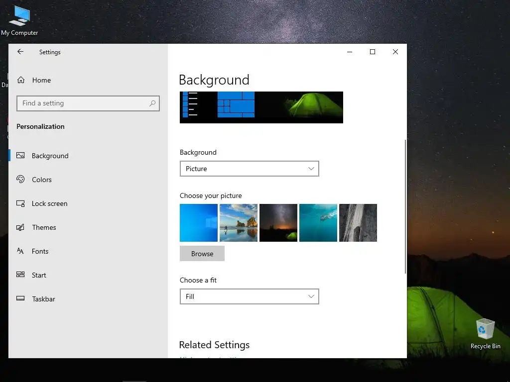This screenshot has height=382, width=510.
Task: Open the Home settings page
Action: (88, 80)
